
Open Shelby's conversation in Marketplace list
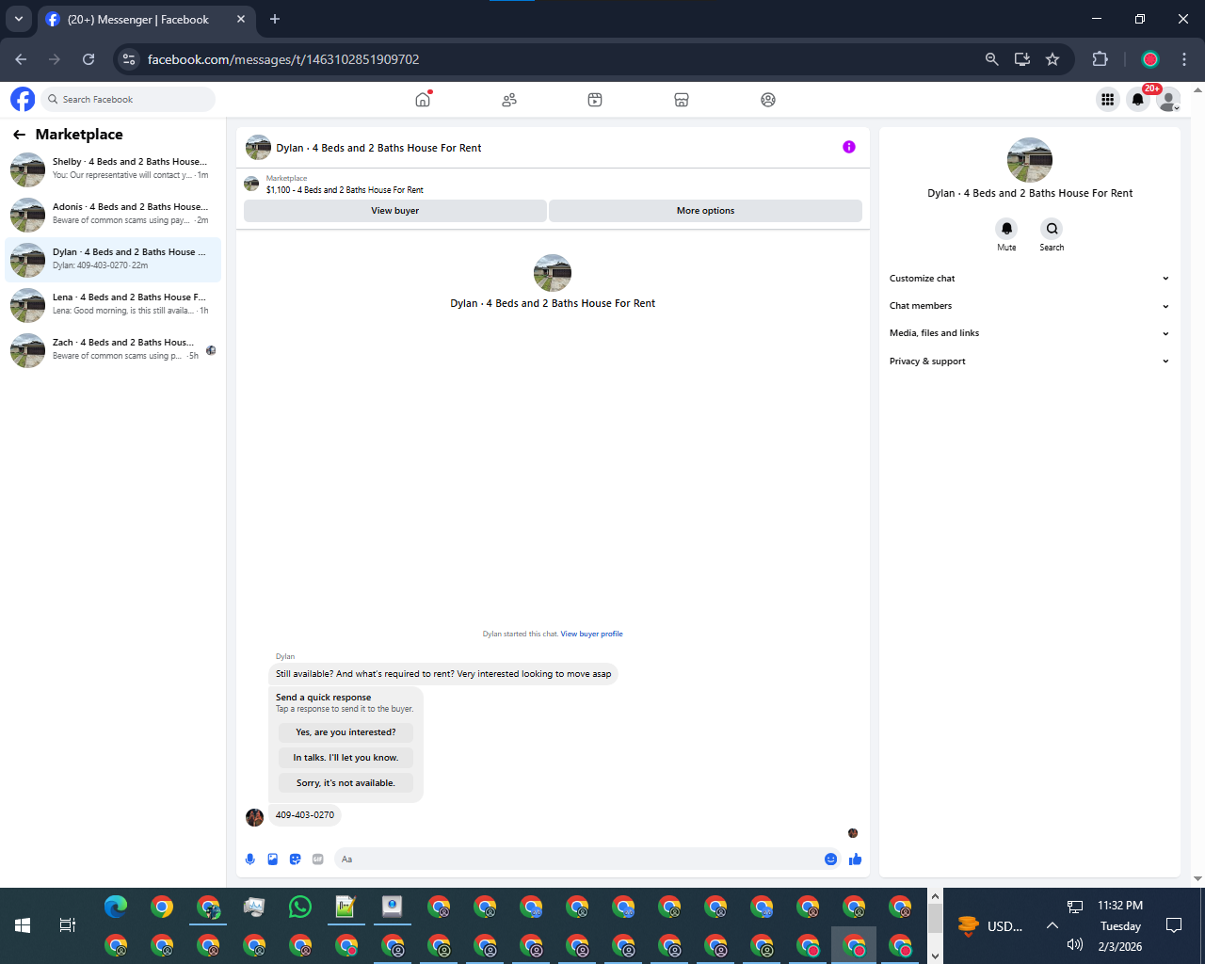pos(113,169)
